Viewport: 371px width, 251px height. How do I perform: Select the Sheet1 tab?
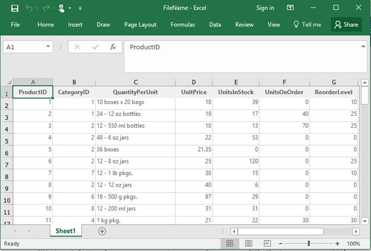point(65,231)
